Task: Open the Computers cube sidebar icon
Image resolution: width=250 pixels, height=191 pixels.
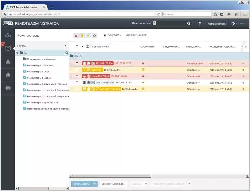Action: coord(8,48)
